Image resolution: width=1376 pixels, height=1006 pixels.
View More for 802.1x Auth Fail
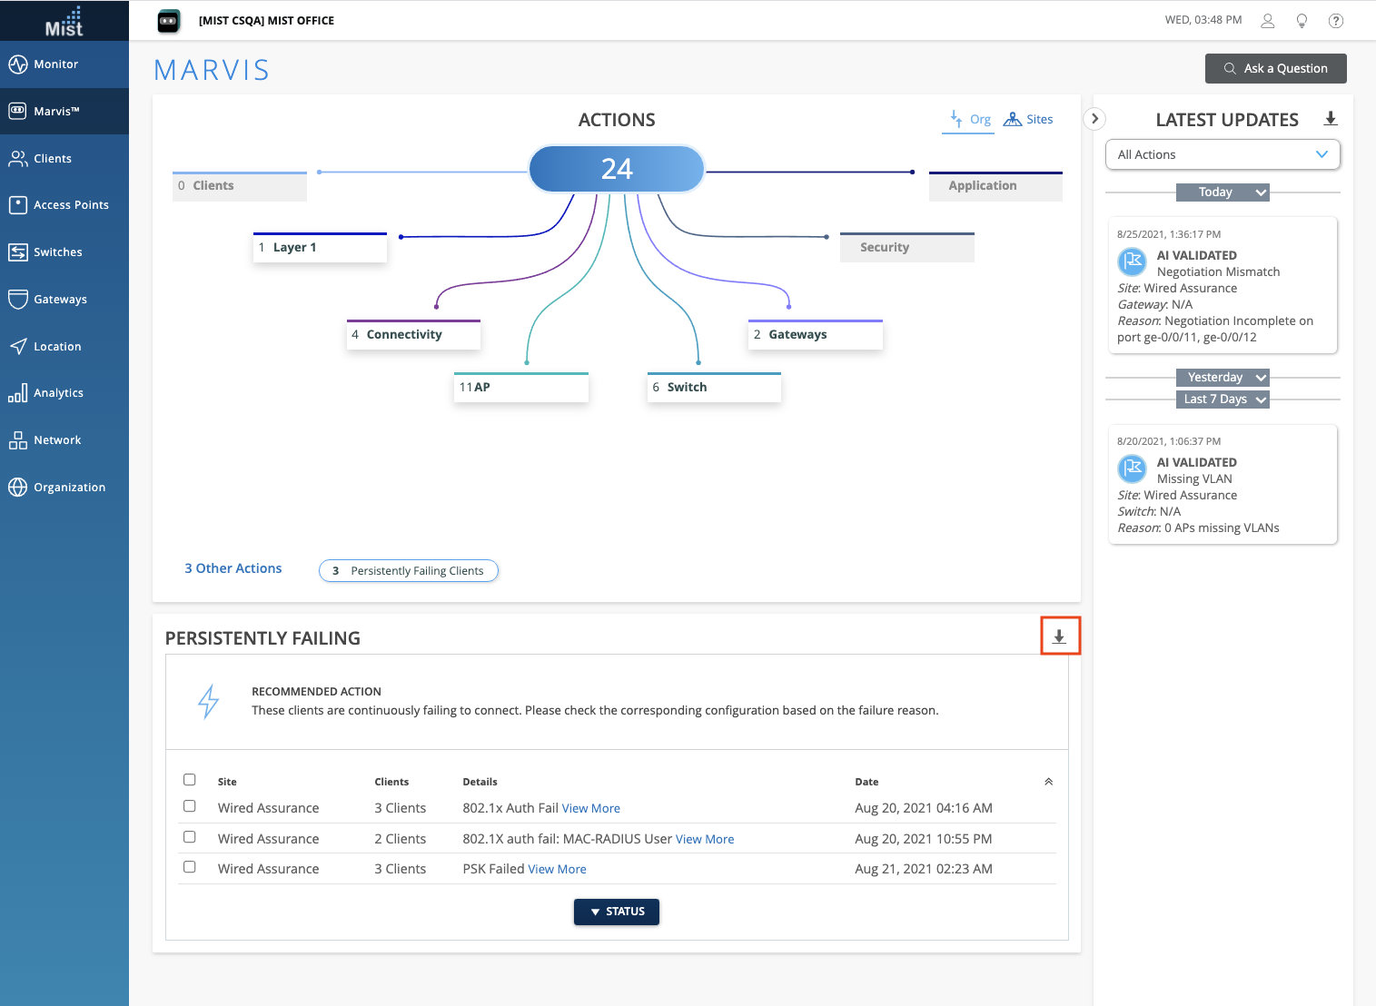591,808
